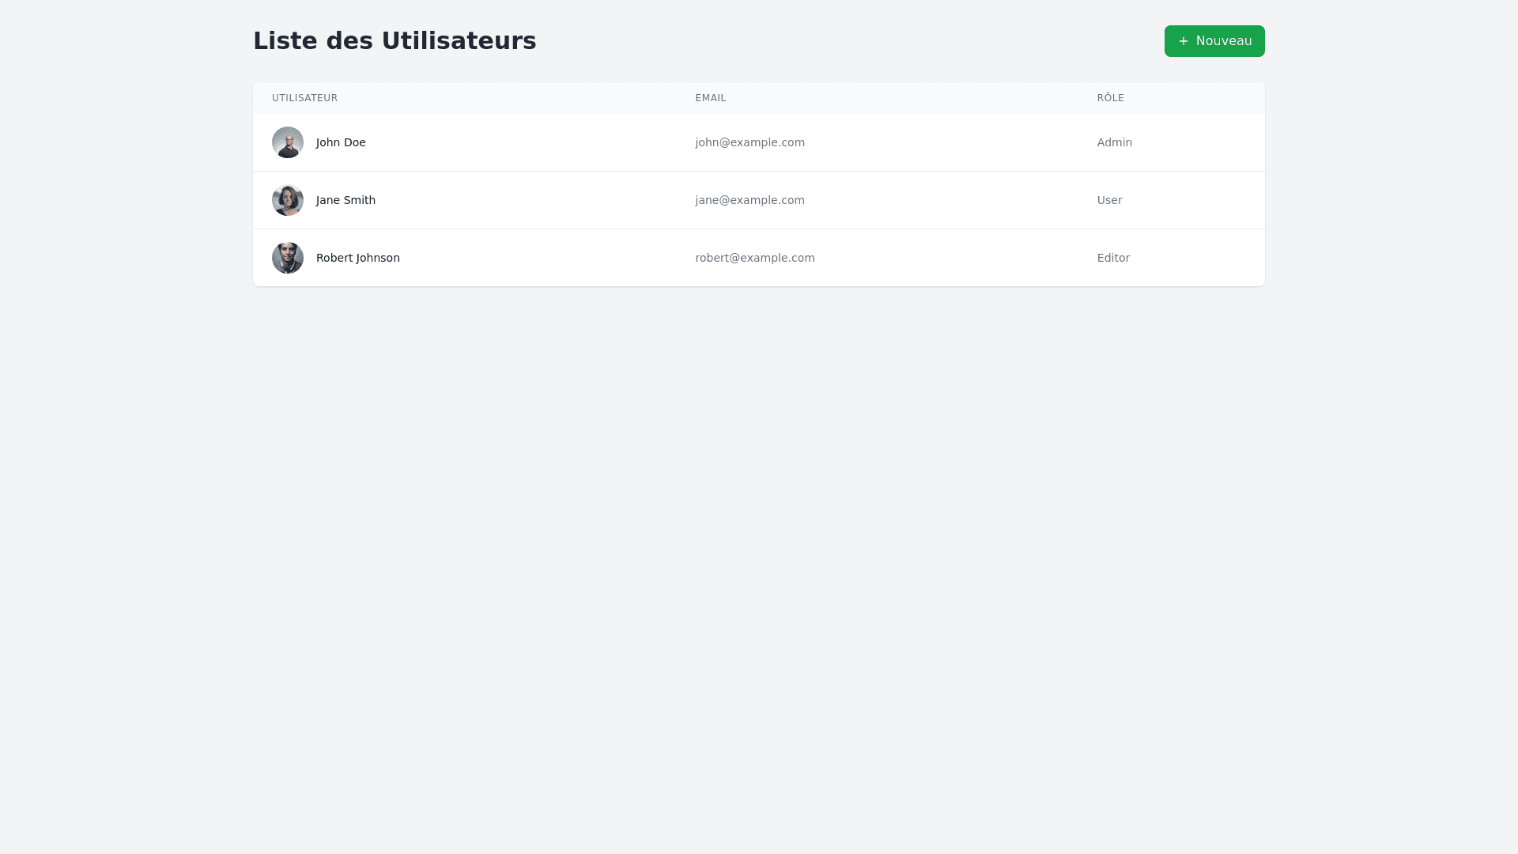Select the Jane Smith name text
Screen dimensions: 1518x854
tap(346, 200)
